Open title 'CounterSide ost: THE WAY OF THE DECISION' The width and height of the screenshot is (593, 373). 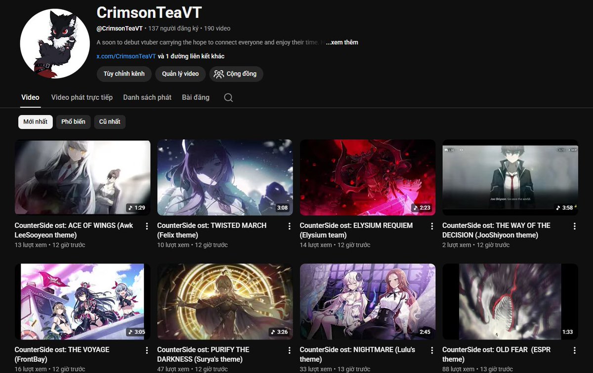[497, 230]
